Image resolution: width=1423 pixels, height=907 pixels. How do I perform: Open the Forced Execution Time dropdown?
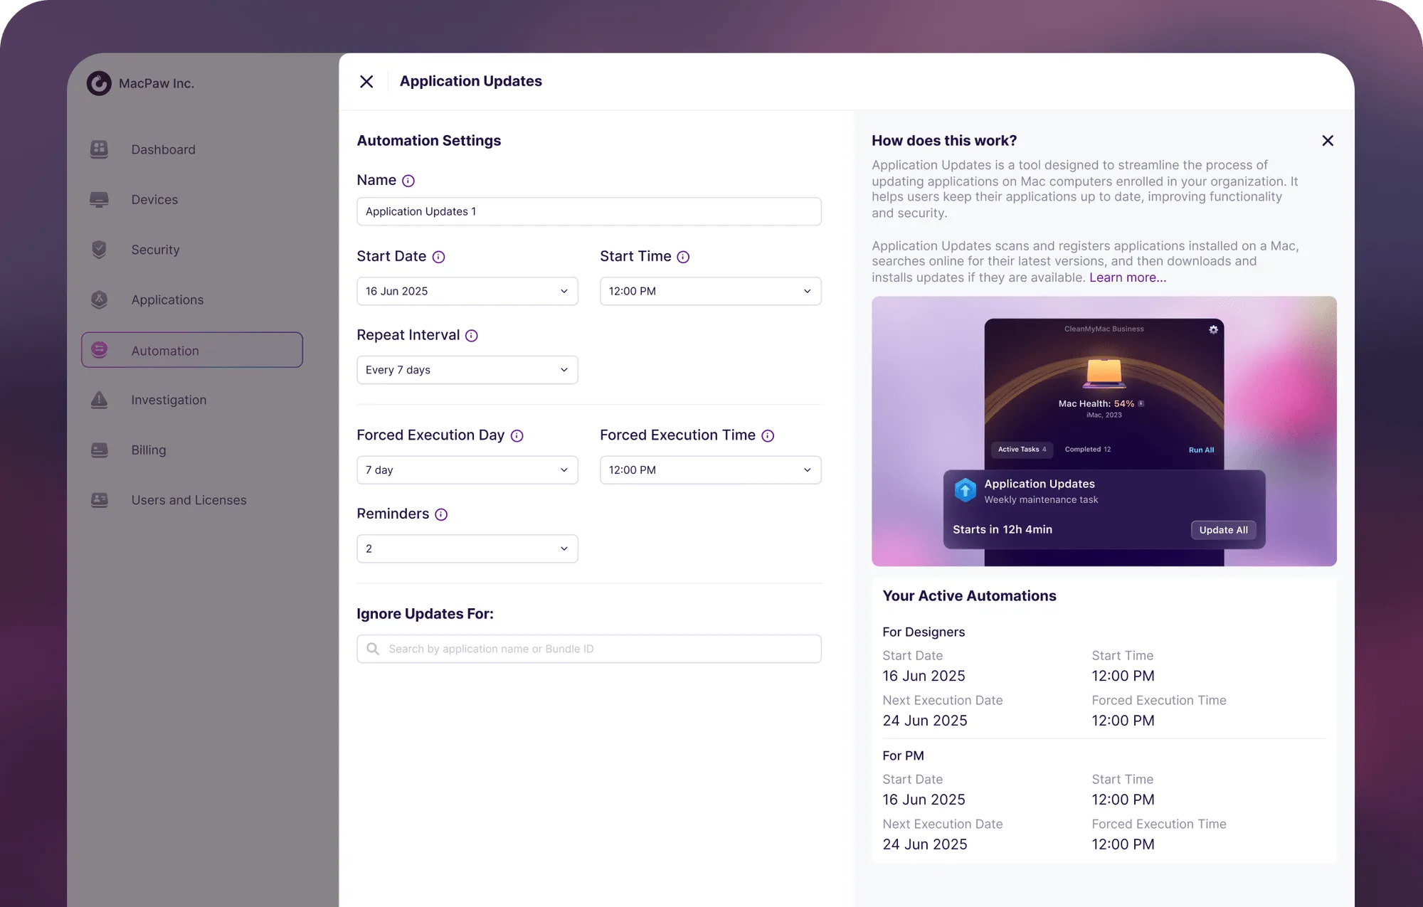click(x=710, y=470)
